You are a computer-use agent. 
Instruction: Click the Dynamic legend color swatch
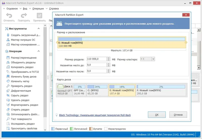pyautogui.click(x=91, y=129)
